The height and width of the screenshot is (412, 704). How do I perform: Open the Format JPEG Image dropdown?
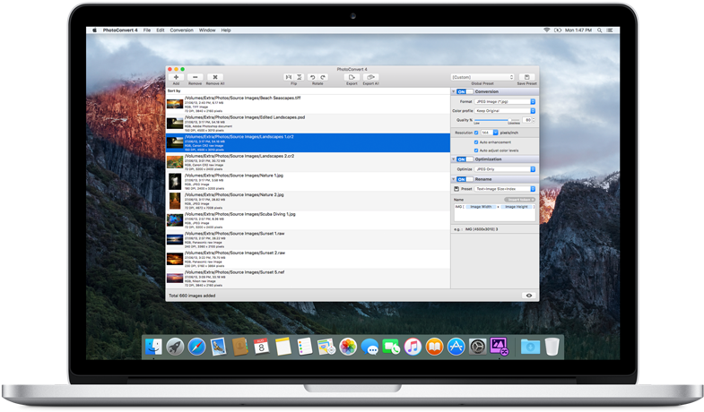pos(505,102)
